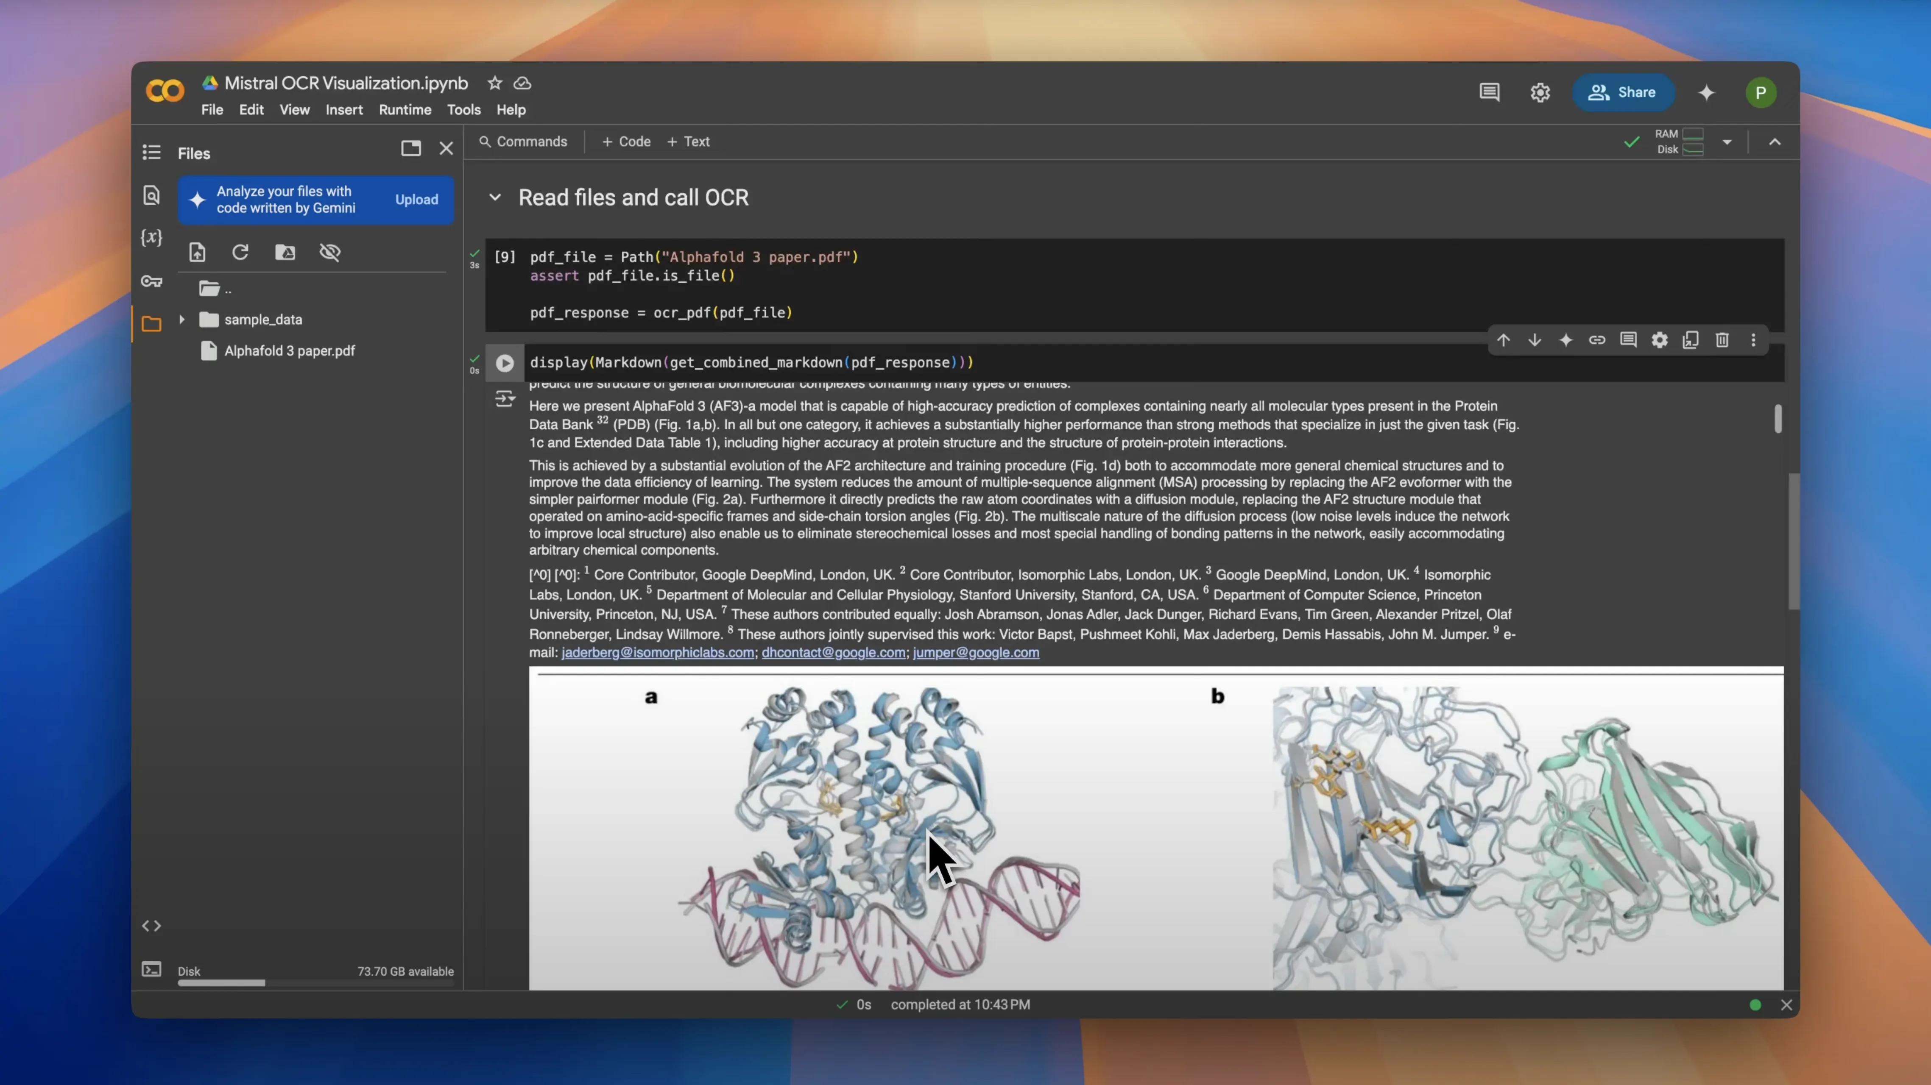Open the notebook comments panel

(1490, 92)
